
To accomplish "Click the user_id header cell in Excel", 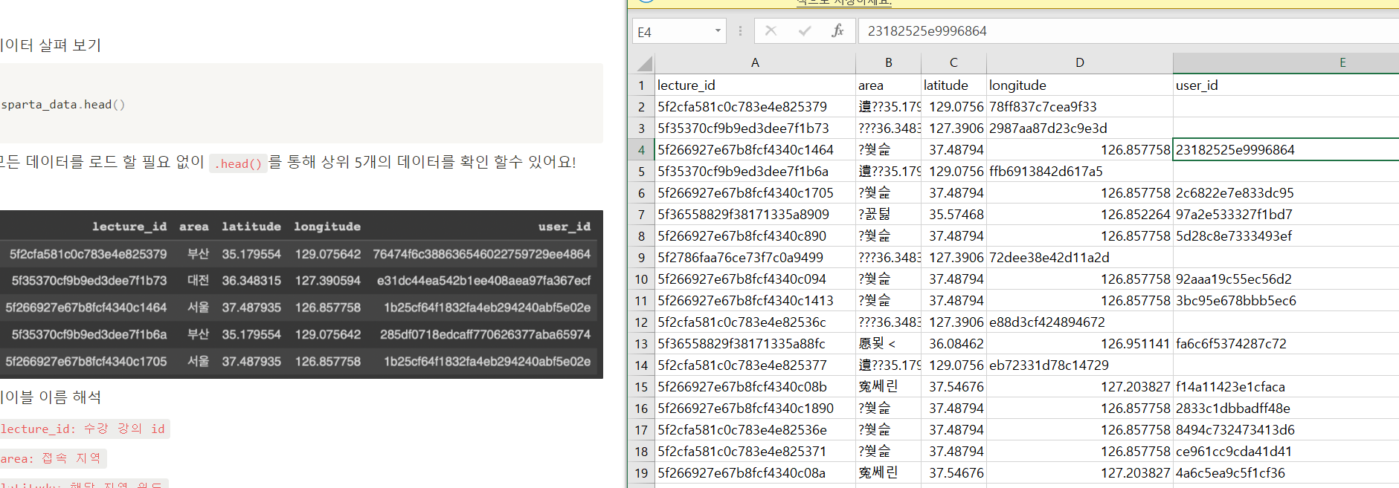I will (1286, 85).
